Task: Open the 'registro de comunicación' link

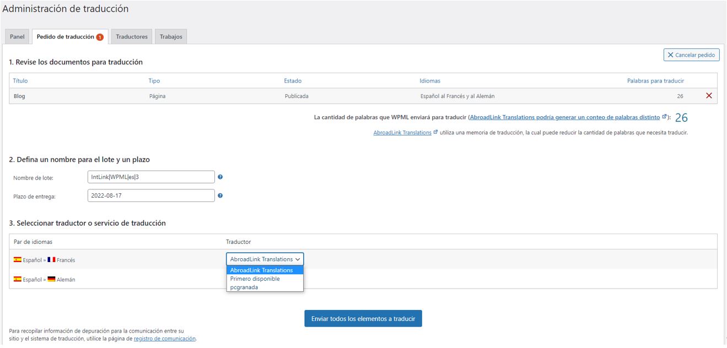Action: click(164, 339)
